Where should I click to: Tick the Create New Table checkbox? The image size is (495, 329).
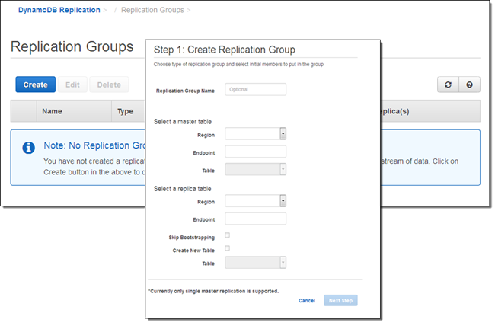(228, 249)
